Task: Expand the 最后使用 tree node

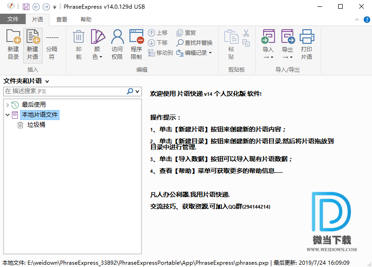Action: click(x=7, y=105)
